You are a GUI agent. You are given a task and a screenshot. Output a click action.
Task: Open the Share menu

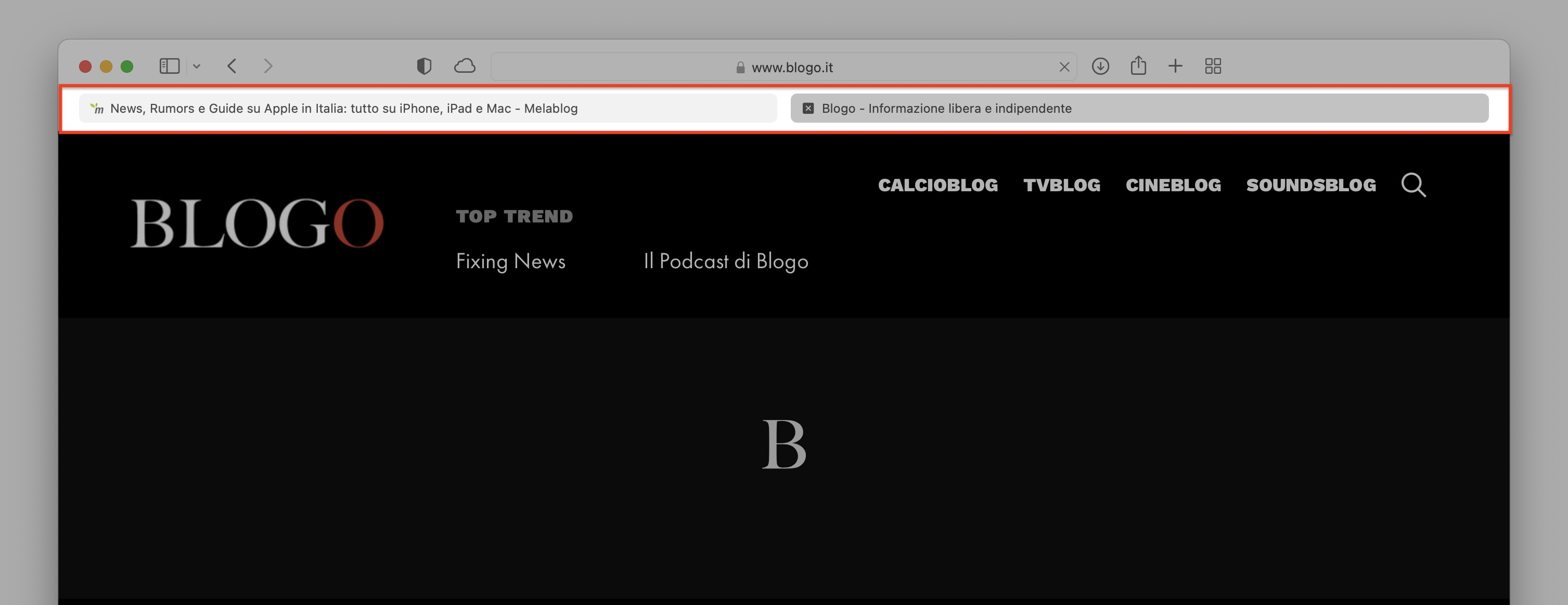point(1138,65)
